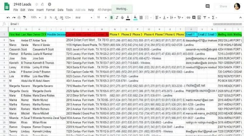
Task: Open the Google Sheets home icon
Action: [x=7, y=6]
